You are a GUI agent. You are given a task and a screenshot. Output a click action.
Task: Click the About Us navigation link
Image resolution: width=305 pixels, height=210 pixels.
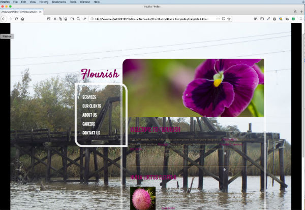pos(89,115)
